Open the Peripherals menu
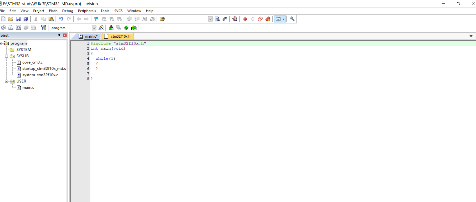The image size is (476, 202). tap(87, 11)
